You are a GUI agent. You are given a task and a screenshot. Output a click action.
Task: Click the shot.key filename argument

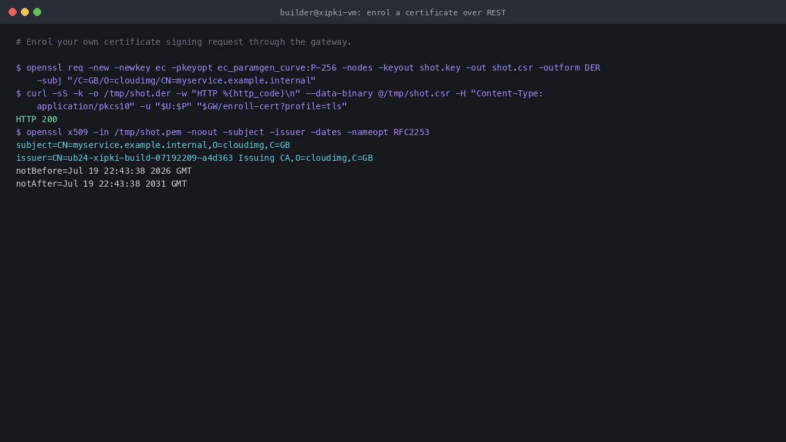(x=440, y=68)
